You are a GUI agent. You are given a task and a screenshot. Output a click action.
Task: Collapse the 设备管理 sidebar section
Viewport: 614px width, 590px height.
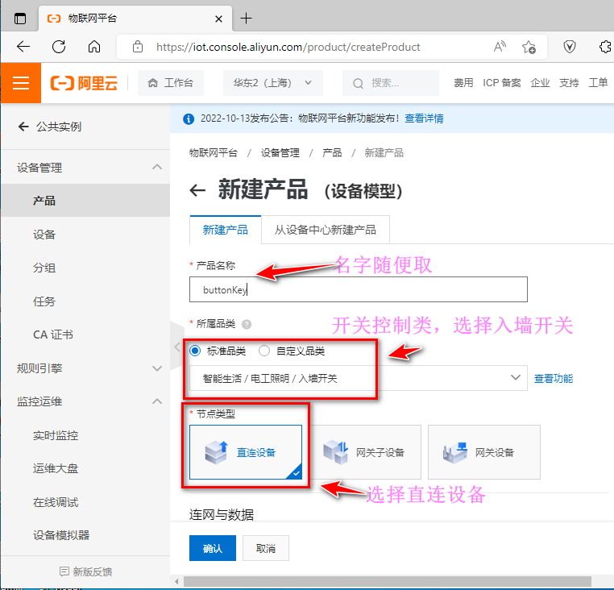(x=85, y=168)
